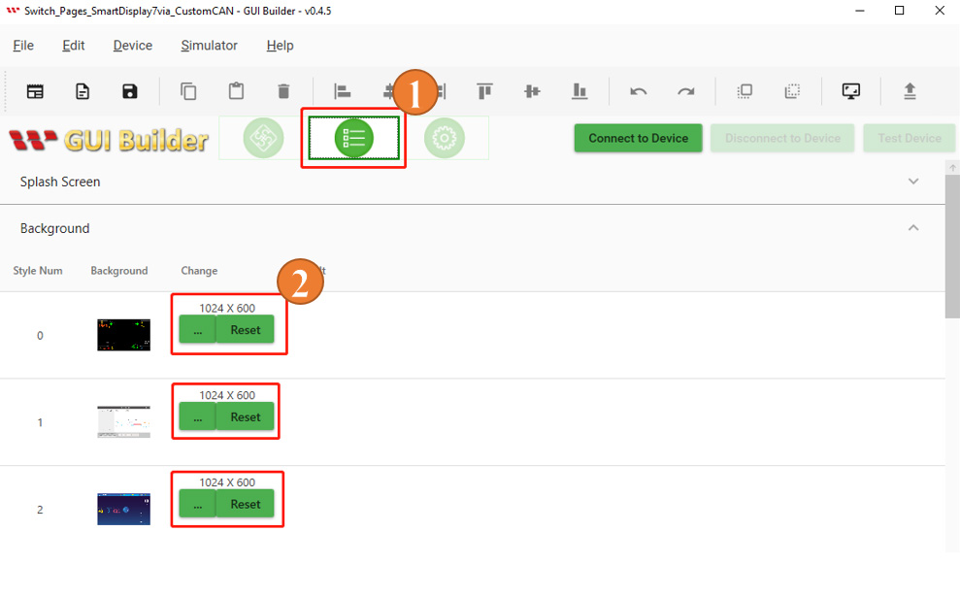The width and height of the screenshot is (960, 598).
Task: Click the Upload arrow toolbar icon
Action: tap(910, 91)
